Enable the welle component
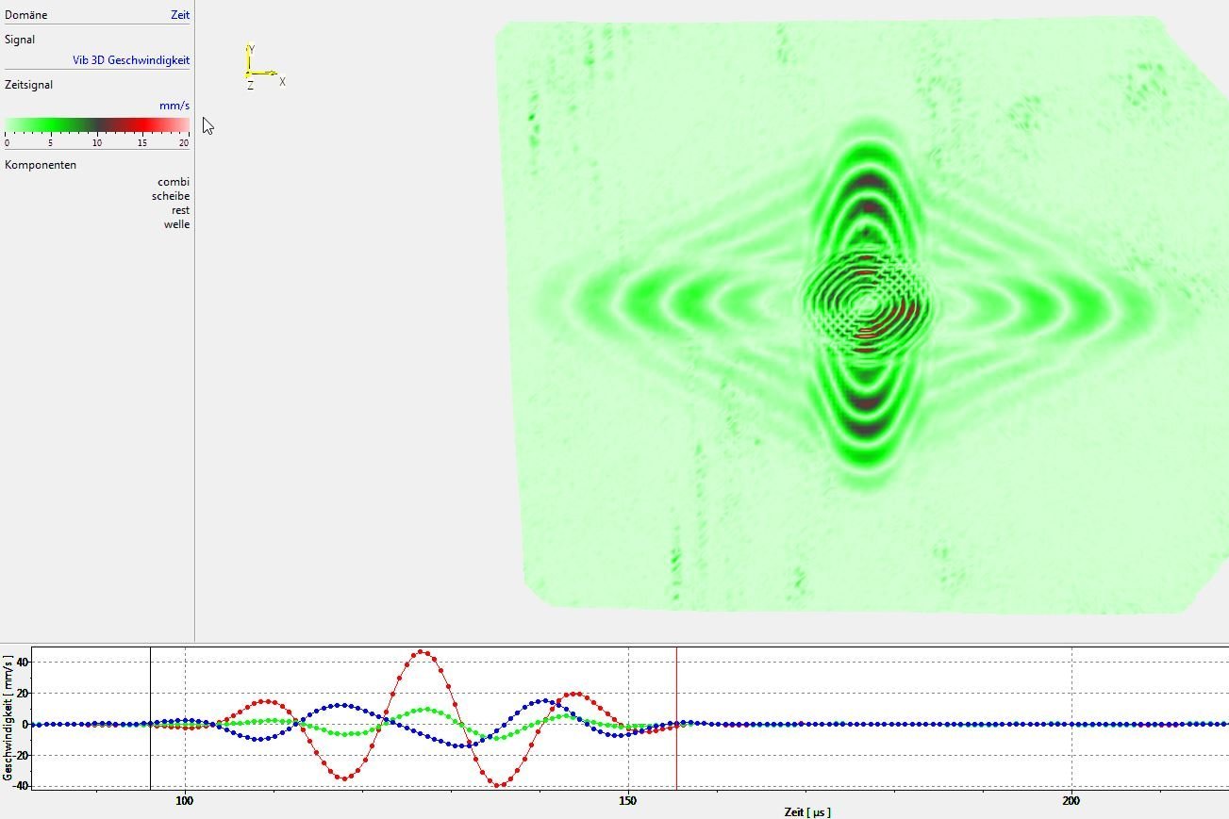This screenshot has width=1229, height=819. (177, 223)
